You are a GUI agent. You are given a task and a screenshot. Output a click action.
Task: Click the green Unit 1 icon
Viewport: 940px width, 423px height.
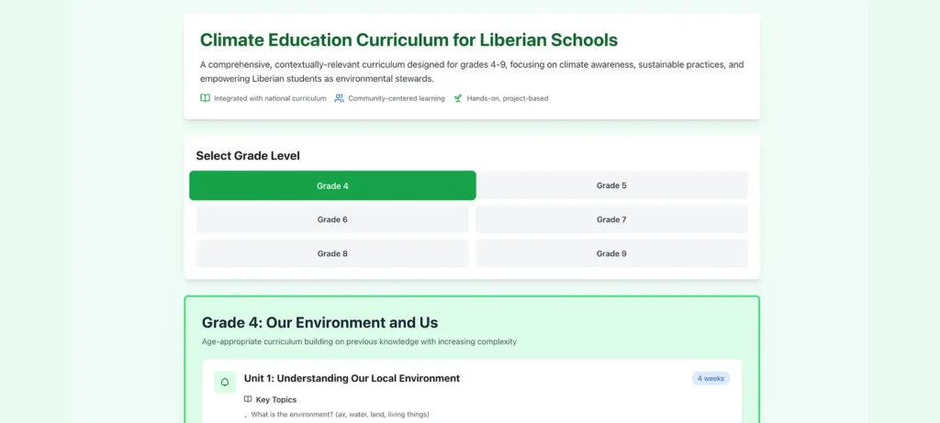coord(225,382)
